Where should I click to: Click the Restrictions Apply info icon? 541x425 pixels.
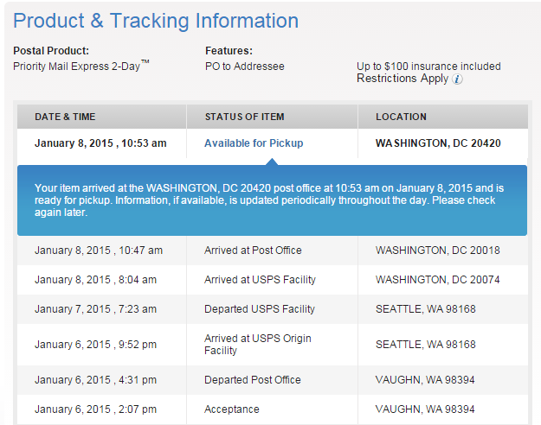pyautogui.click(x=458, y=79)
